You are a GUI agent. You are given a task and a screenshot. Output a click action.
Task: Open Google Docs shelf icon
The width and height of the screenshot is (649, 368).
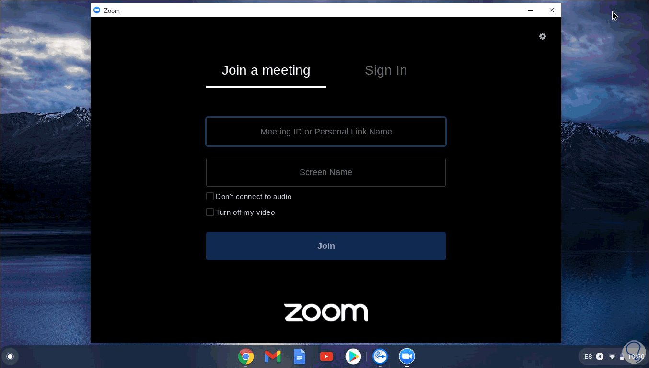click(x=300, y=357)
